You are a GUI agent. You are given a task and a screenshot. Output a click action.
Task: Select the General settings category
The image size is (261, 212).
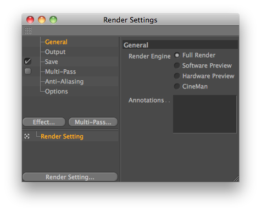pos(56,42)
